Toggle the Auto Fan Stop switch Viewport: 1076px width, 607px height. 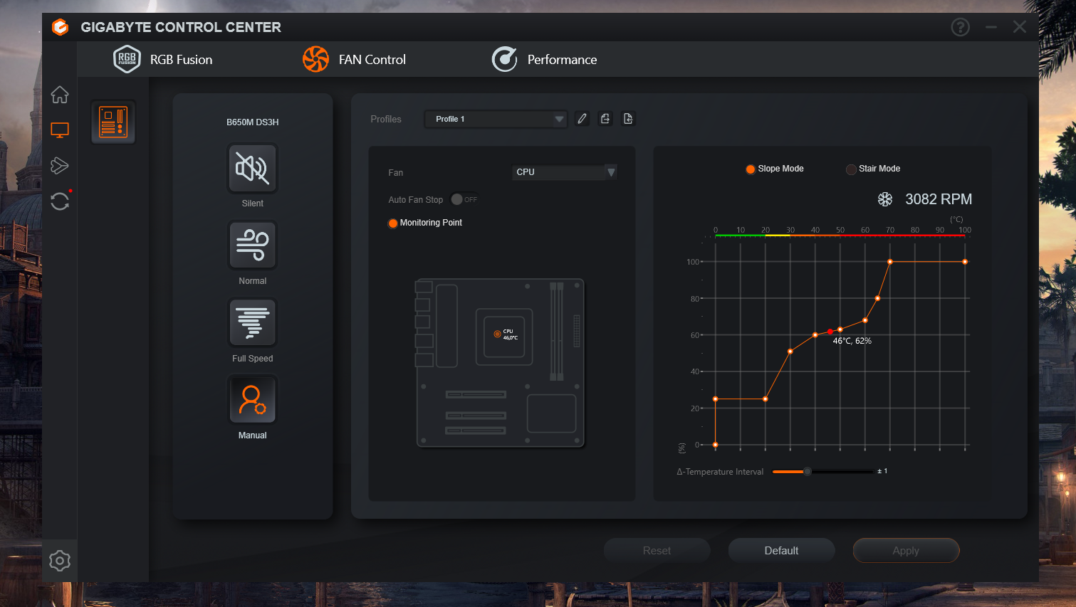[464, 199]
